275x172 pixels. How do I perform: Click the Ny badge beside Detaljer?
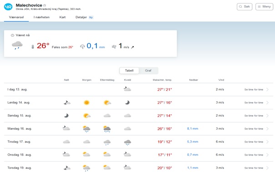pos(91,17)
